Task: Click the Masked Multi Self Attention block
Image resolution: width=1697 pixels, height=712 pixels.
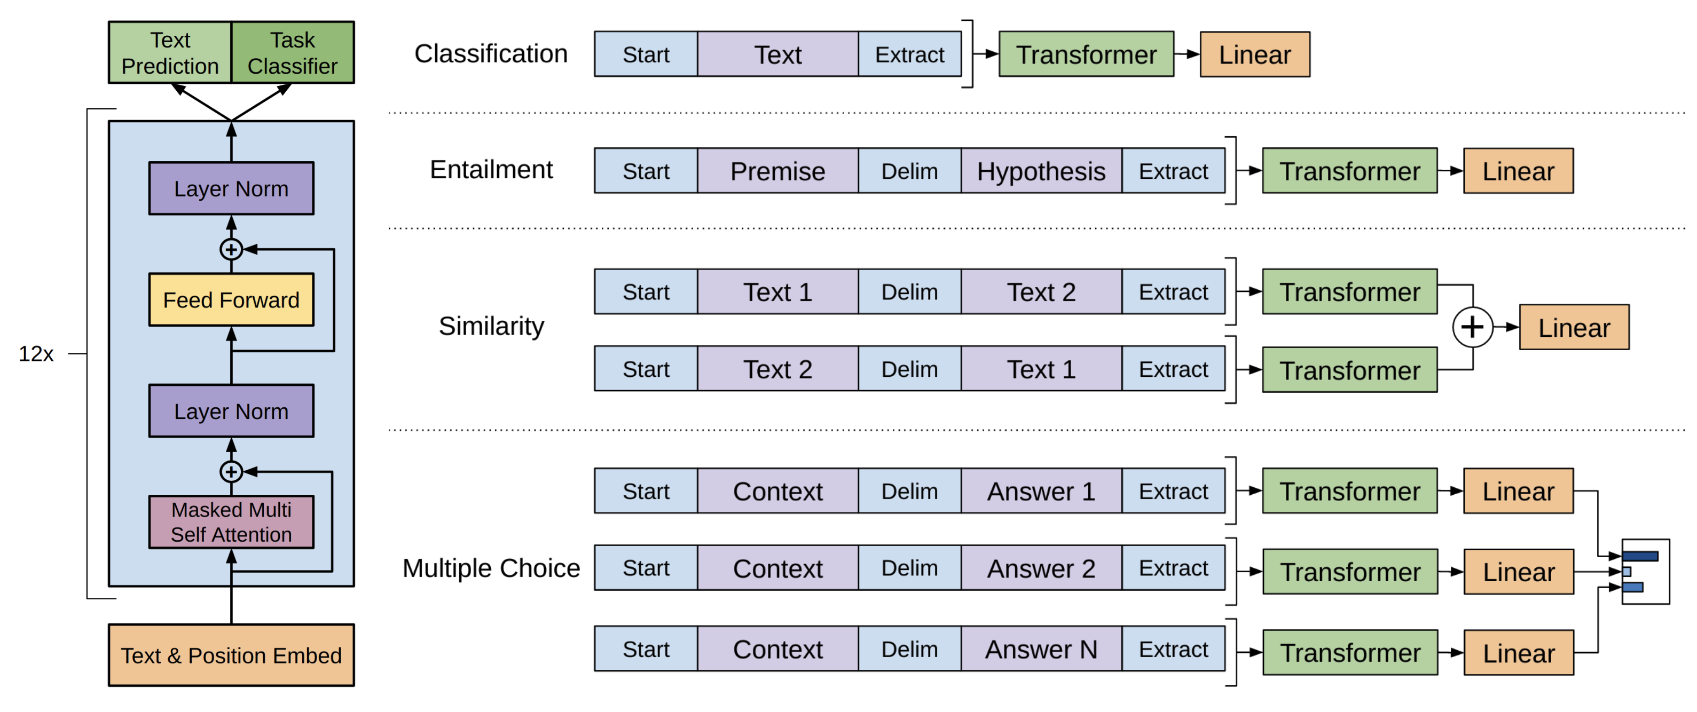Action: (231, 521)
